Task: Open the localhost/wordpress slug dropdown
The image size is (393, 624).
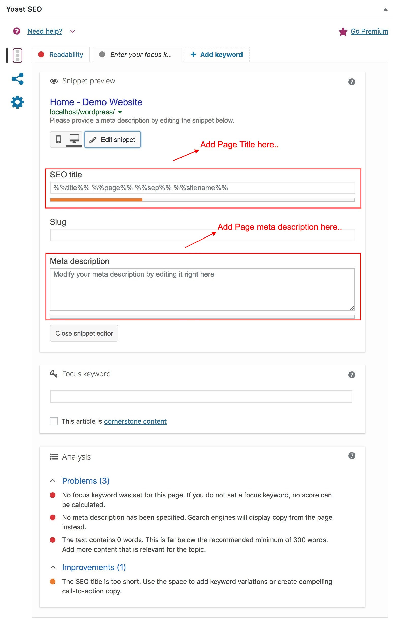Action: click(x=120, y=112)
